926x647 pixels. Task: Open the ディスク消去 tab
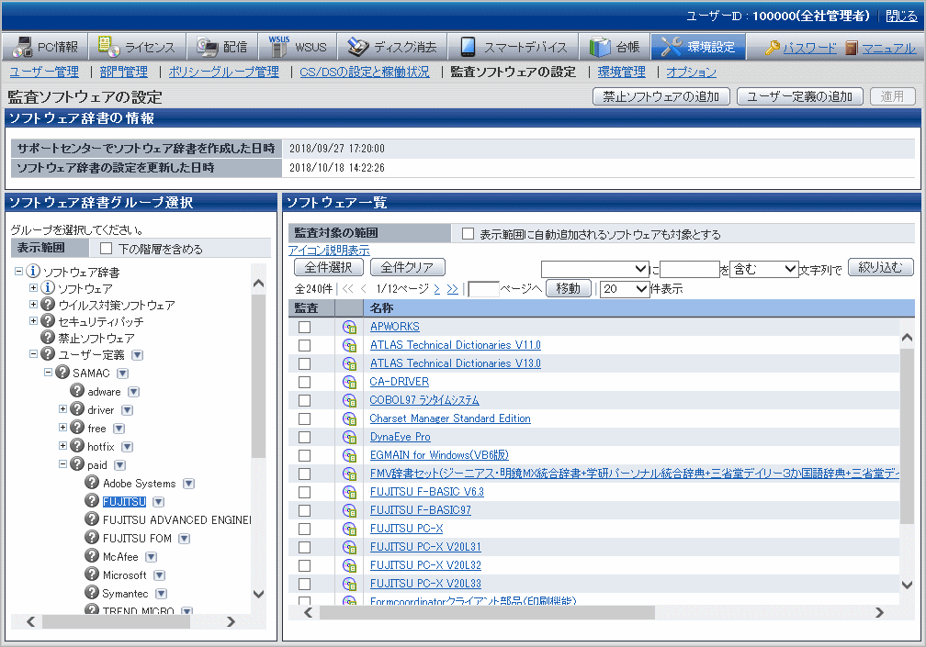pyautogui.click(x=392, y=47)
